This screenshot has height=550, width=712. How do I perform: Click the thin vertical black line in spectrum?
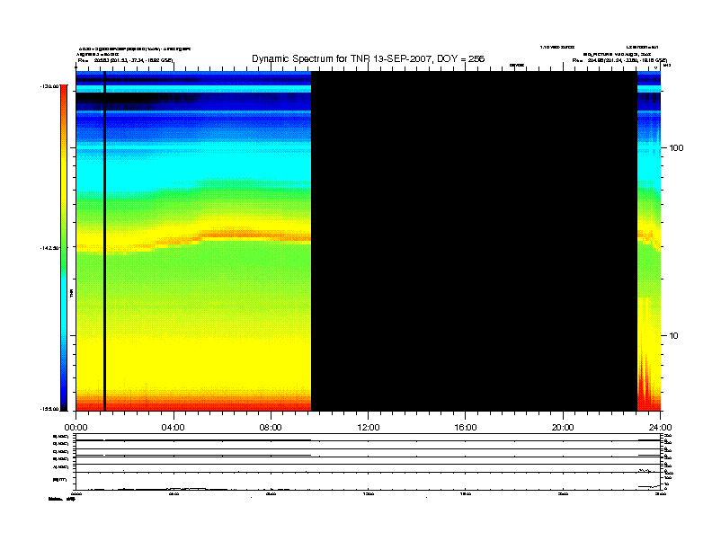point(105,241)
